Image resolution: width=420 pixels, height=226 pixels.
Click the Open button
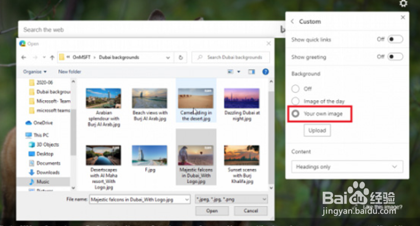212,211
